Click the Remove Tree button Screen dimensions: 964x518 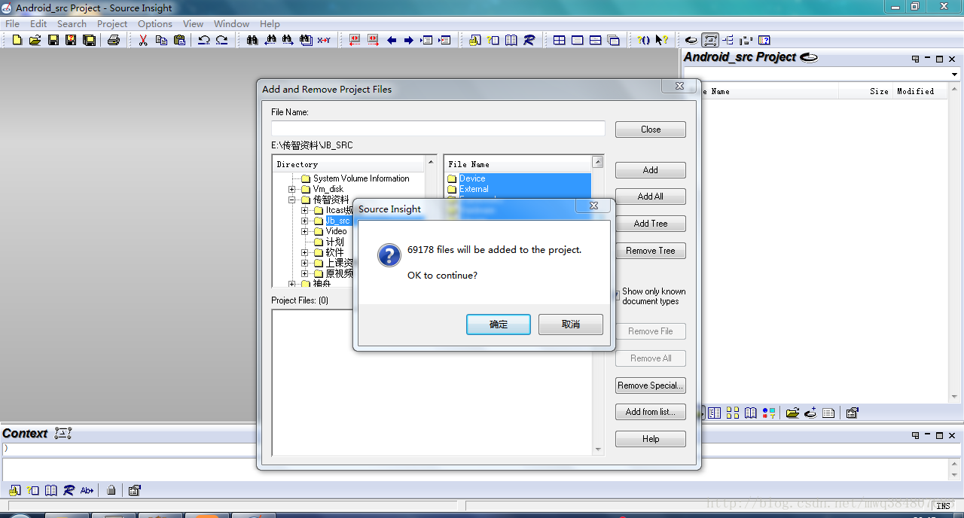[x=651, y=251]
